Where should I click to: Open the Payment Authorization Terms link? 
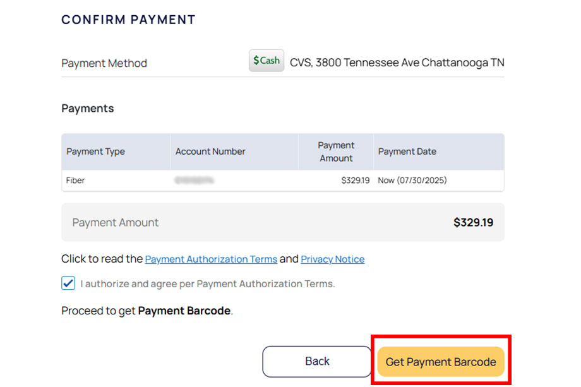(x=211, y=259)
